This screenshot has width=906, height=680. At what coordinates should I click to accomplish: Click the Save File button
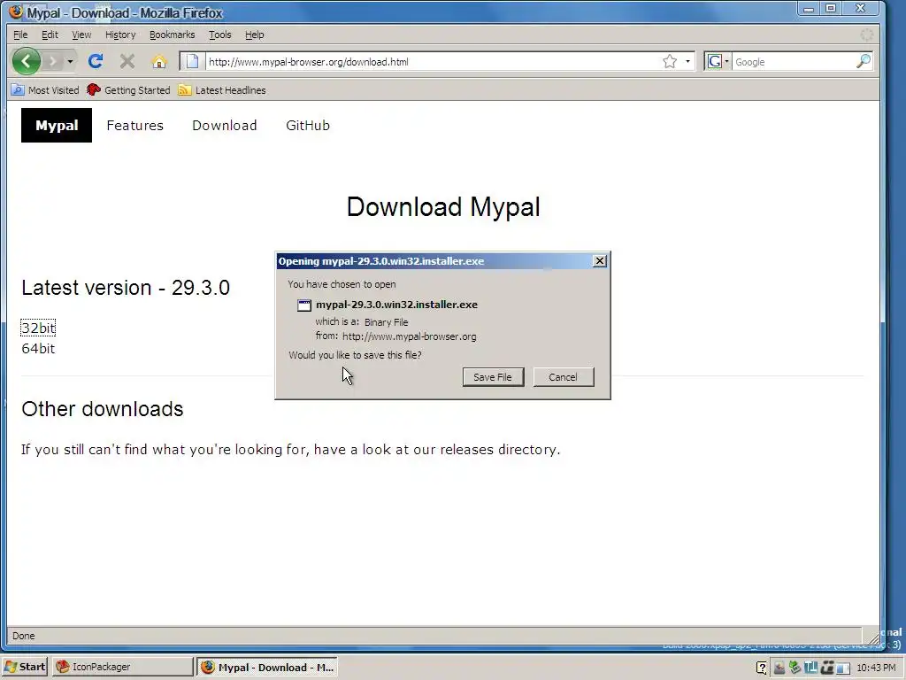click(x=493, y=377)
